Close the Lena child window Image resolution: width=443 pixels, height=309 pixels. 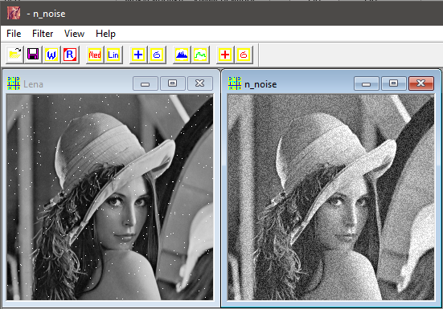(200, 83)
